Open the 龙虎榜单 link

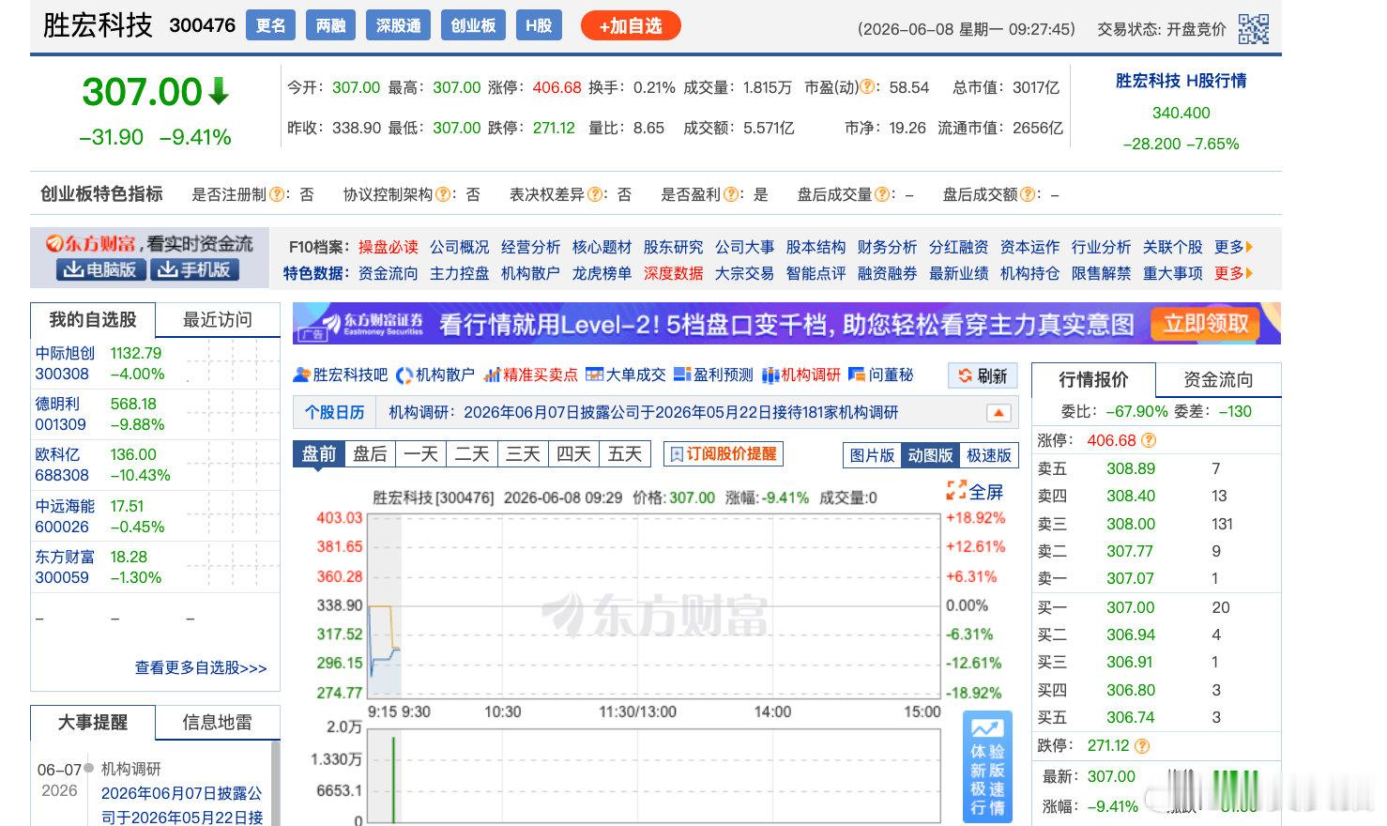[602, 273]
